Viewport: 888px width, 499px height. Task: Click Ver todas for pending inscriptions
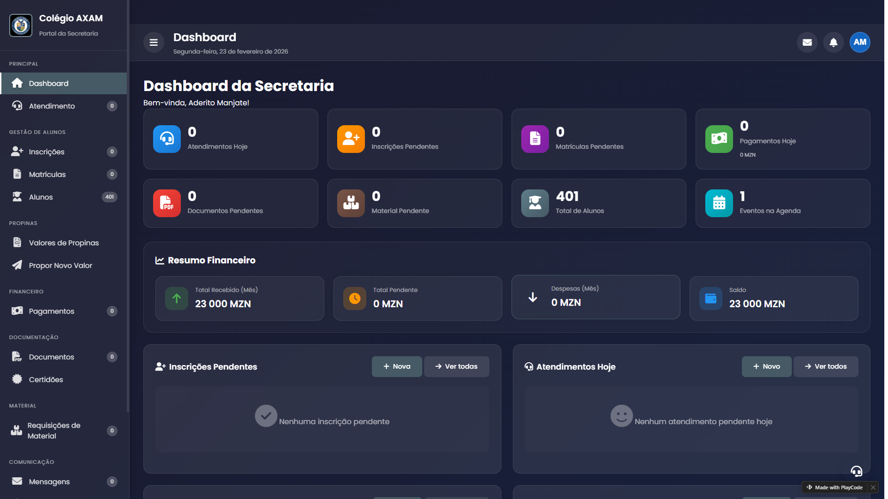[456, 366]
